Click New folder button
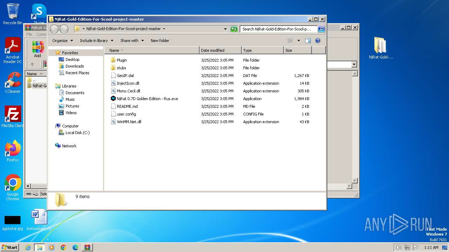 [x=160, y=41]
